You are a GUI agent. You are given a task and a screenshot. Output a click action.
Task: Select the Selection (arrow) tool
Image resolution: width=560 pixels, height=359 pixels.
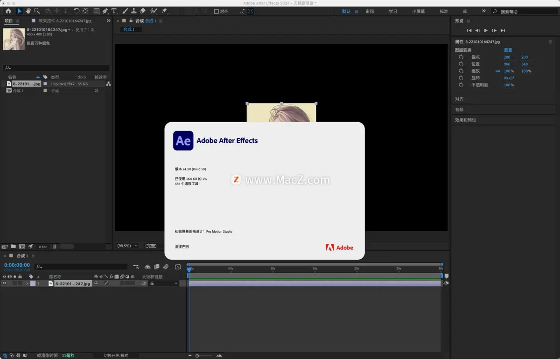point(20,11)
